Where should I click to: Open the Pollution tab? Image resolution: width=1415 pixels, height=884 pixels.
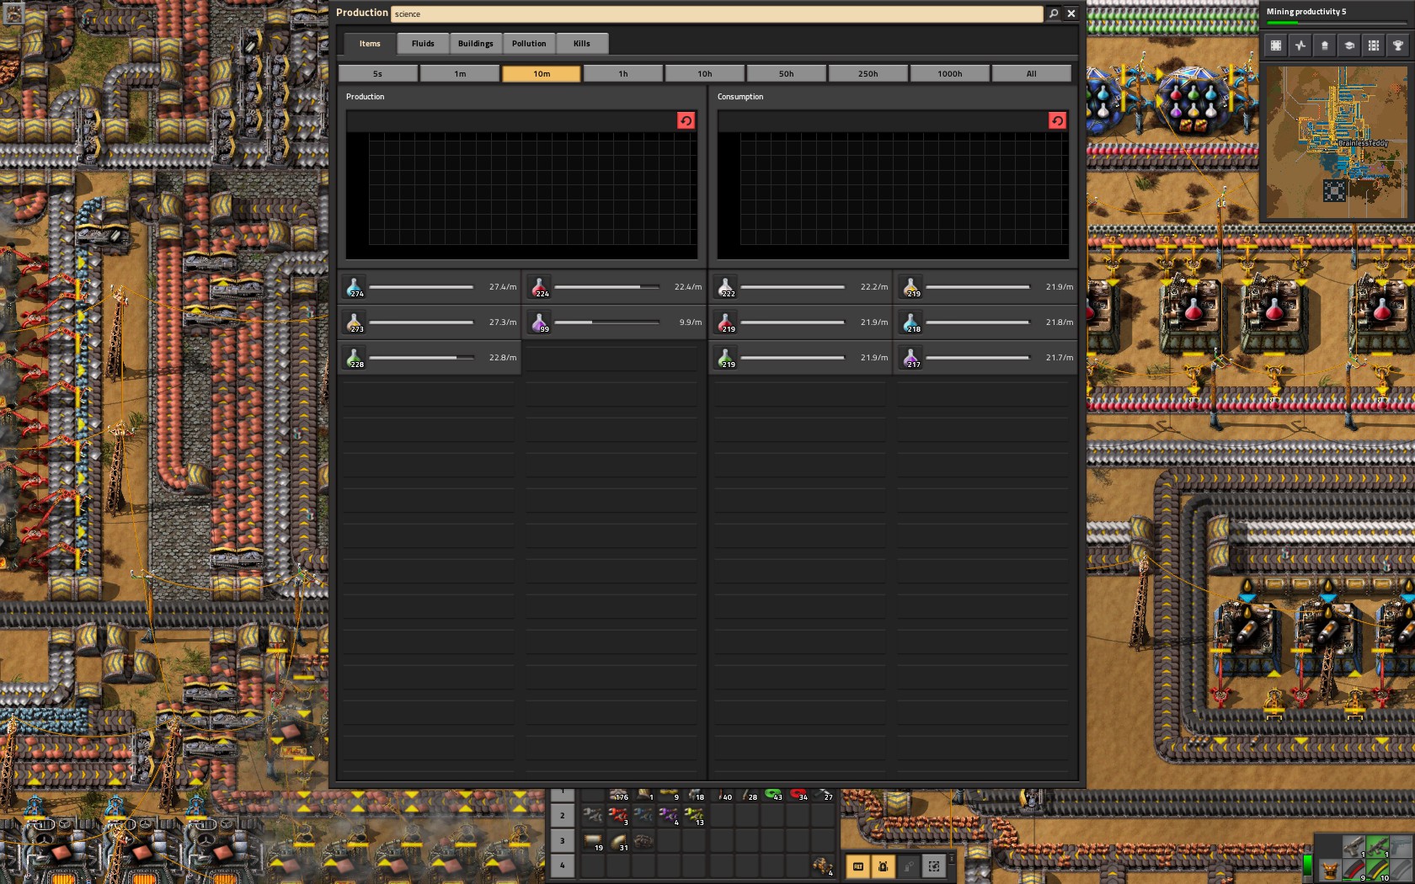click(x=528, y=44)
